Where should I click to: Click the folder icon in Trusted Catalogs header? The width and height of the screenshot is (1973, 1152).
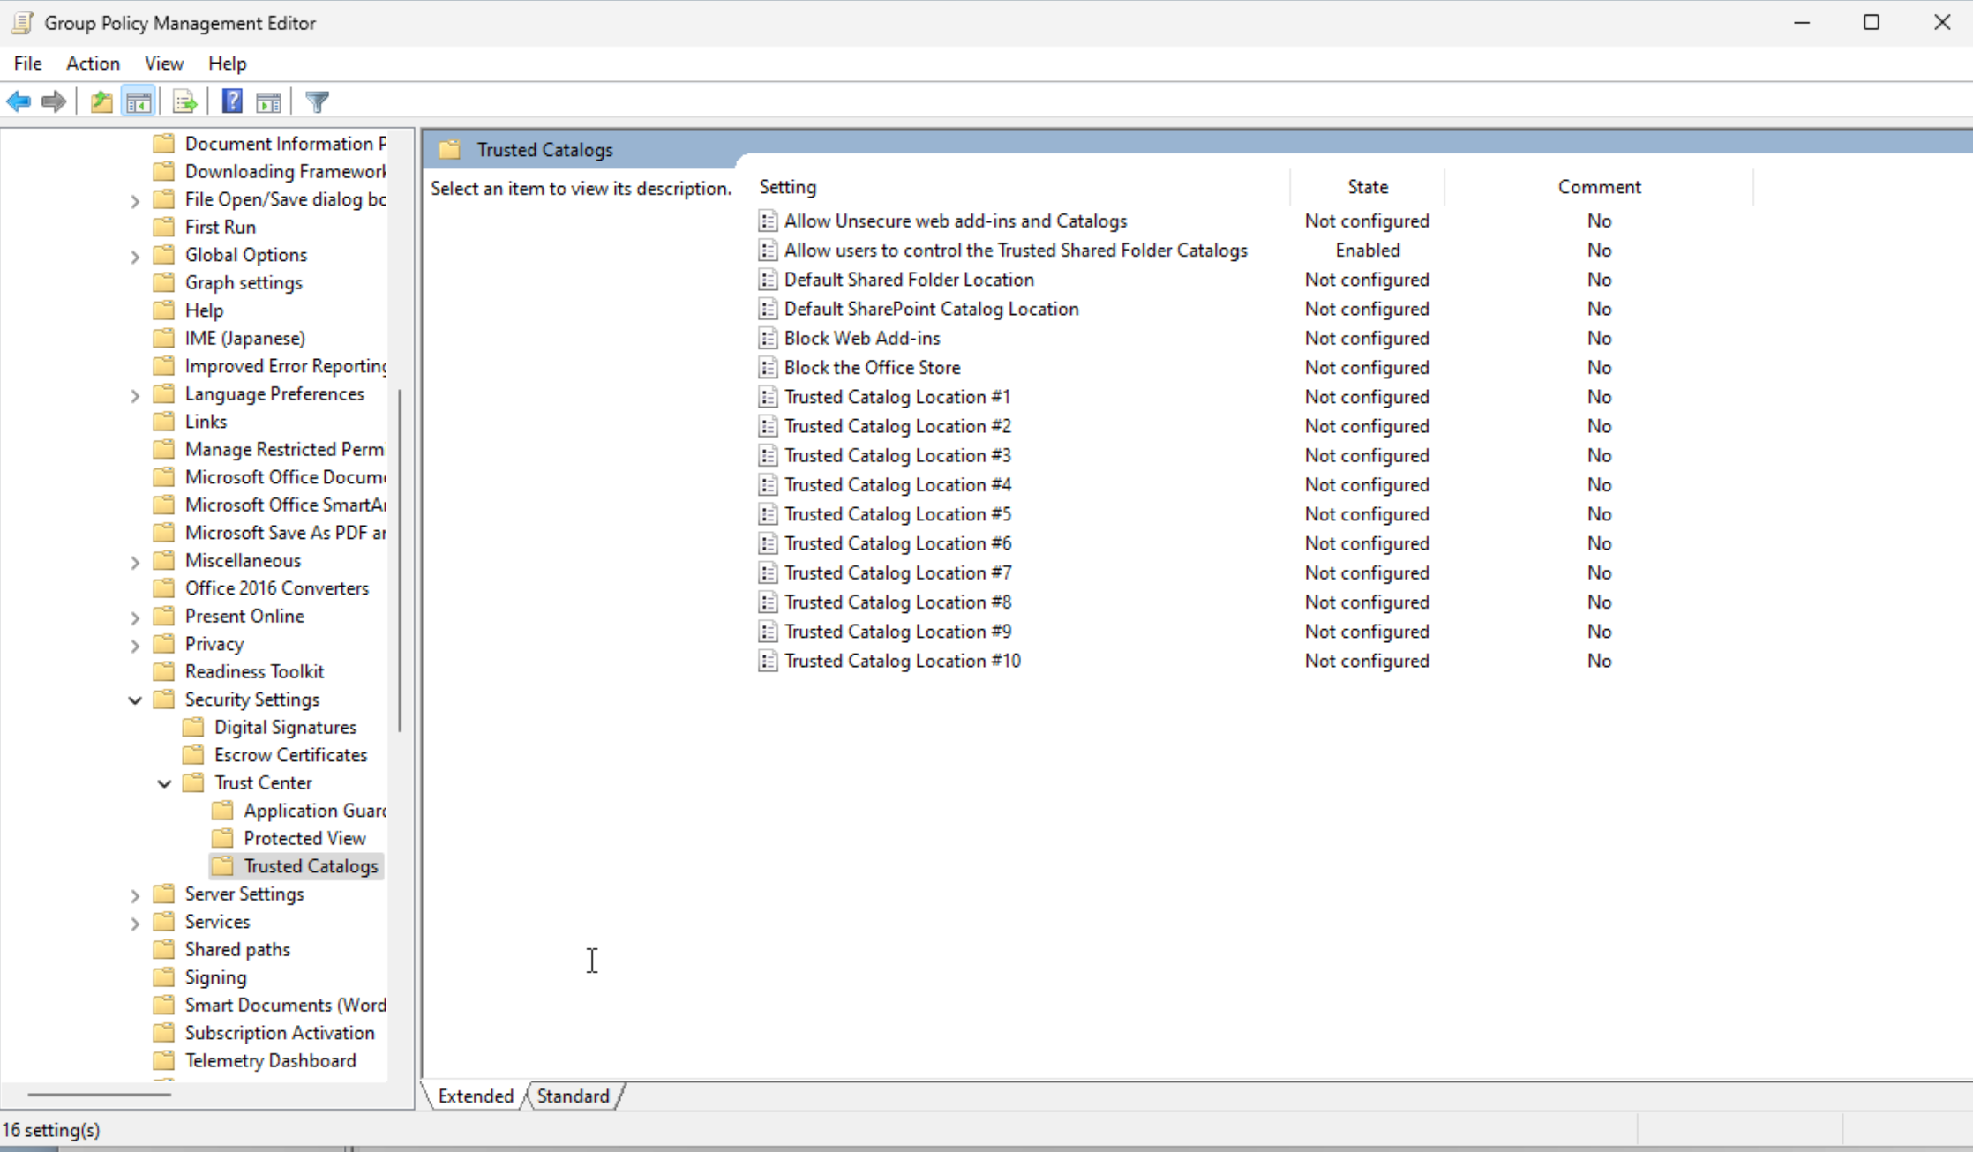[x=450, y=150]
